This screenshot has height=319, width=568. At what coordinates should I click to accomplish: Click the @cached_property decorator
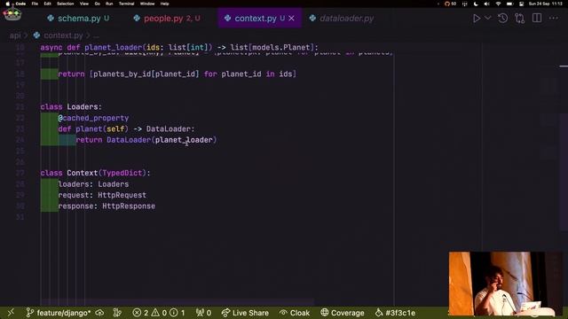coord(93,118)
